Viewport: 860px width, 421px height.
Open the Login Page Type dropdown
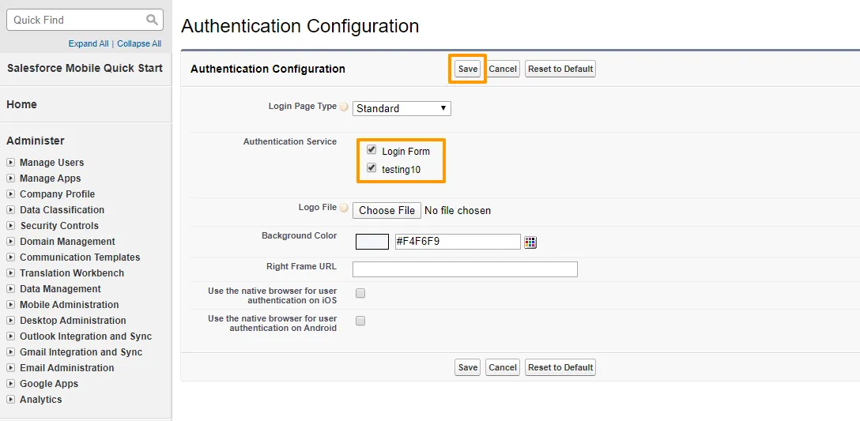click(402, 108)
